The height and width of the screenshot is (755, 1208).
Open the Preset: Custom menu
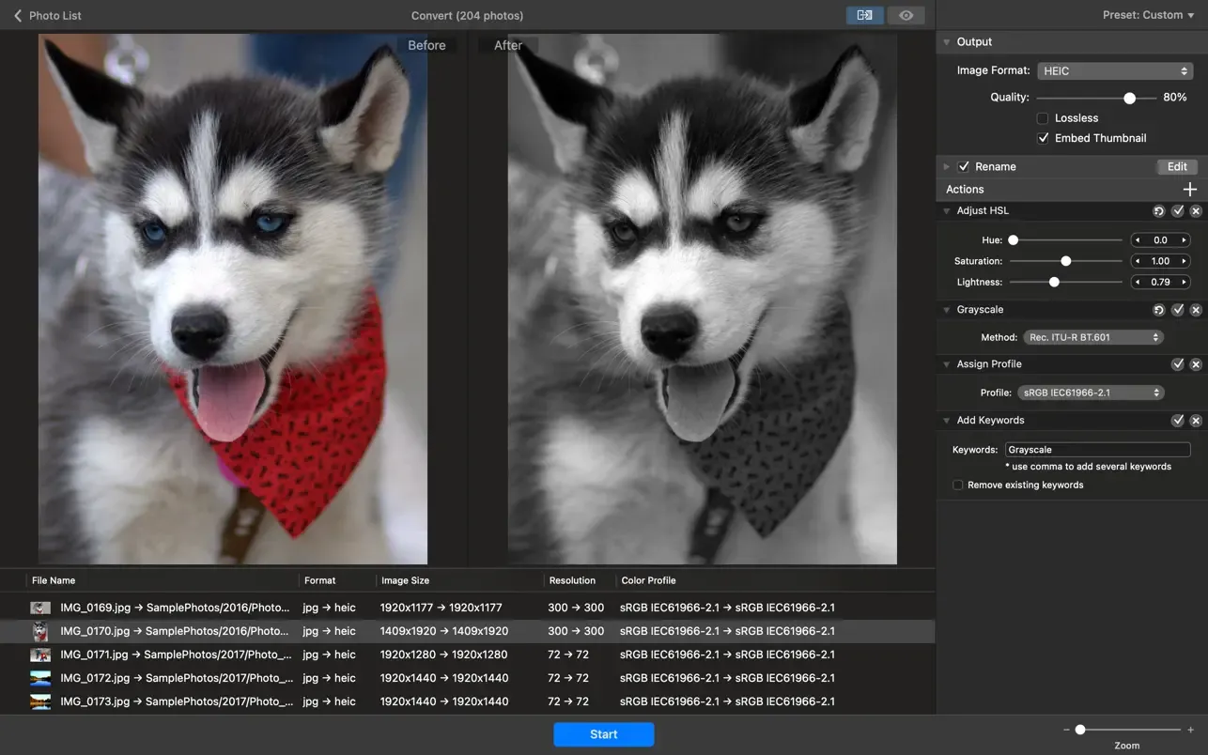[x=1148, y=15]
